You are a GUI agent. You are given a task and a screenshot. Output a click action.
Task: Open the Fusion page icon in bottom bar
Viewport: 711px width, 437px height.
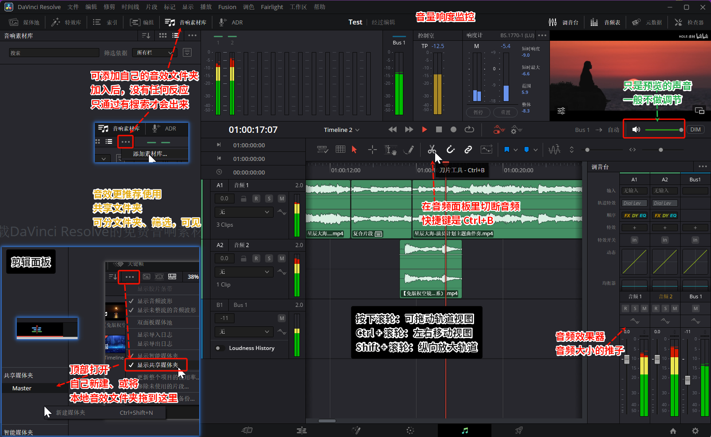pyautogui.click(x=356, y=430)
